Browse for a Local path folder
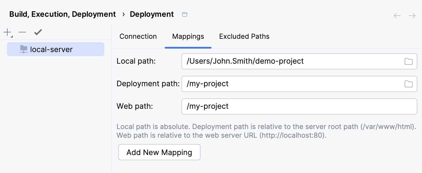This screenshot has width=422, height=173. [x=409, y=61]
